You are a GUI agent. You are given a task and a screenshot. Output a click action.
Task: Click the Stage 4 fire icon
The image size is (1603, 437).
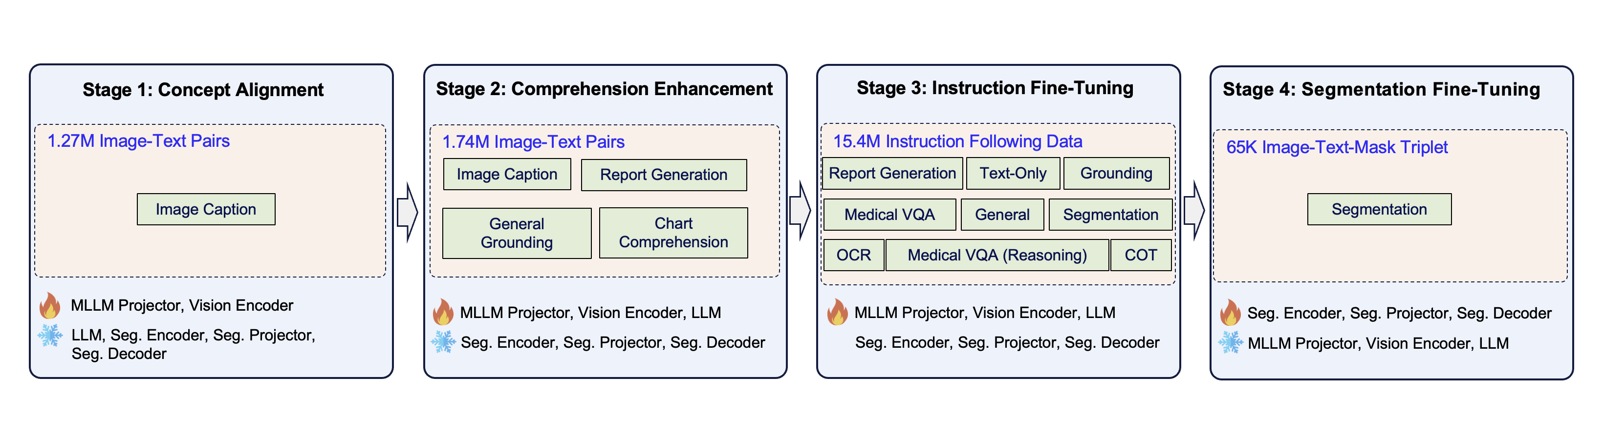tap(1230, 313)
